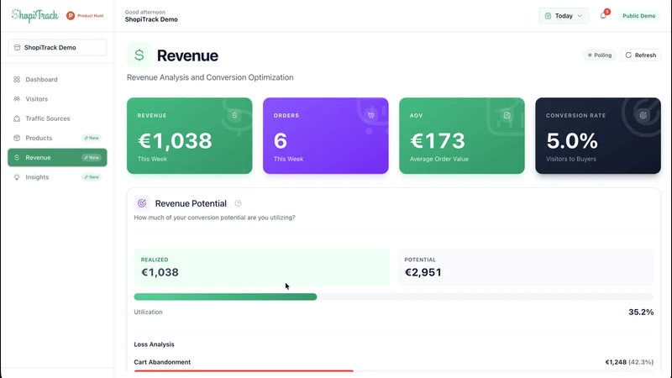Open the Revenue Potential help tooltip icon
The width and height of the screenshot is (672, 378).
pyautogui.click(x=238, y=203)
